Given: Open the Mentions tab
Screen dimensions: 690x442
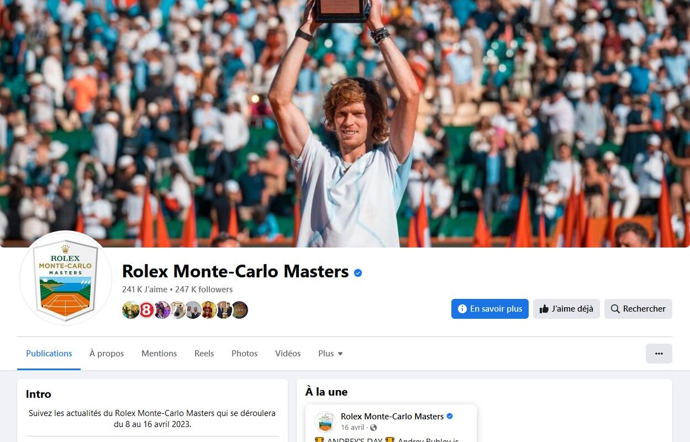Looking at the screenshot, I should [x=159, y=354].
